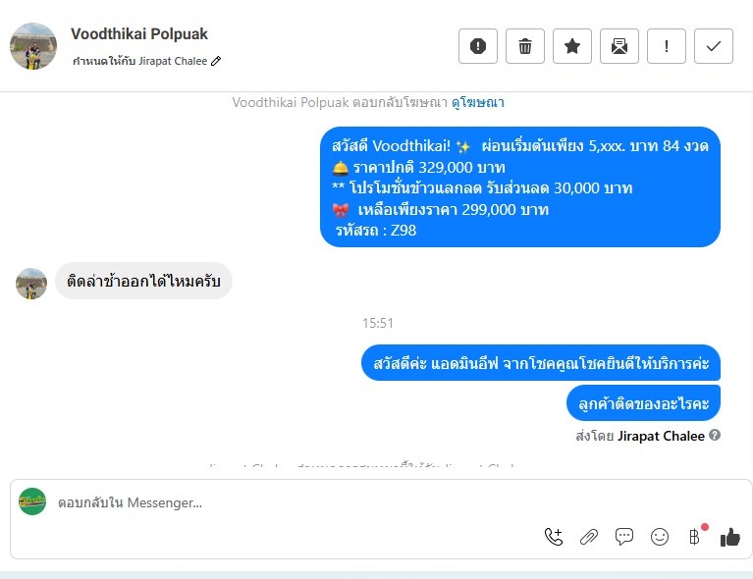Click the phone call plus icon

coord(554,536)
